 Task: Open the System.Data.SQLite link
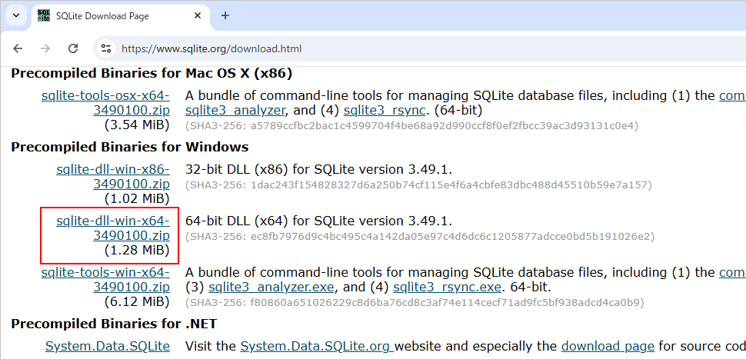[108, 346]
